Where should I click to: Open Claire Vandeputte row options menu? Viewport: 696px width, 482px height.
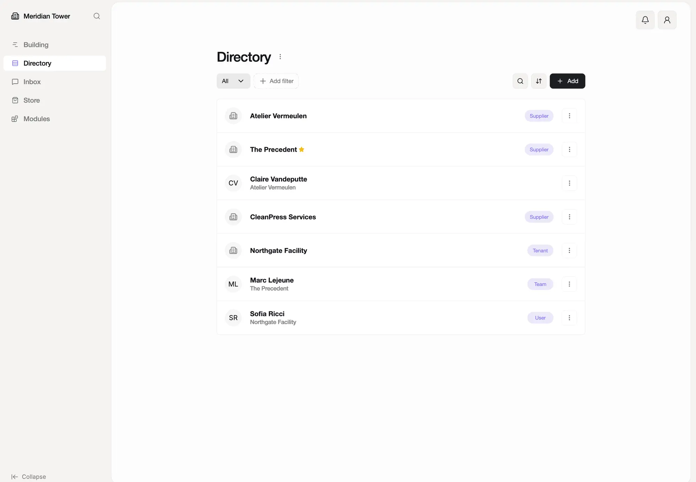tap(569, 183)
